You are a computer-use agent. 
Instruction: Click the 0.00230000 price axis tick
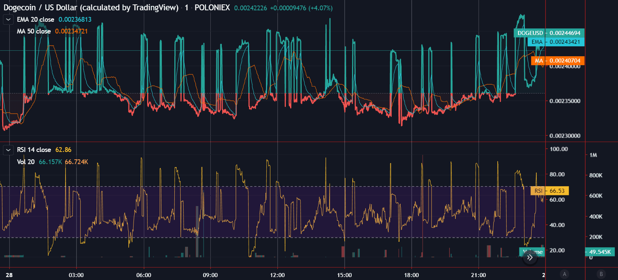point(565,136)
